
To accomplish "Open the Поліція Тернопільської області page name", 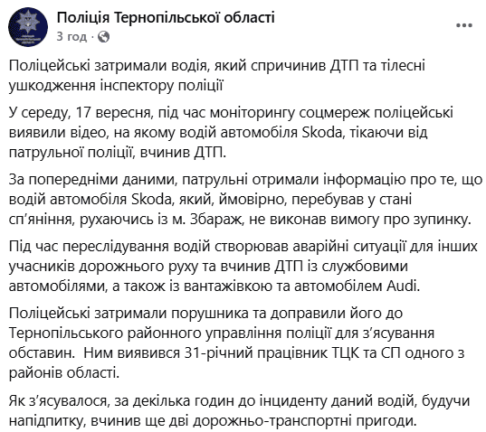I will point(166,17).
